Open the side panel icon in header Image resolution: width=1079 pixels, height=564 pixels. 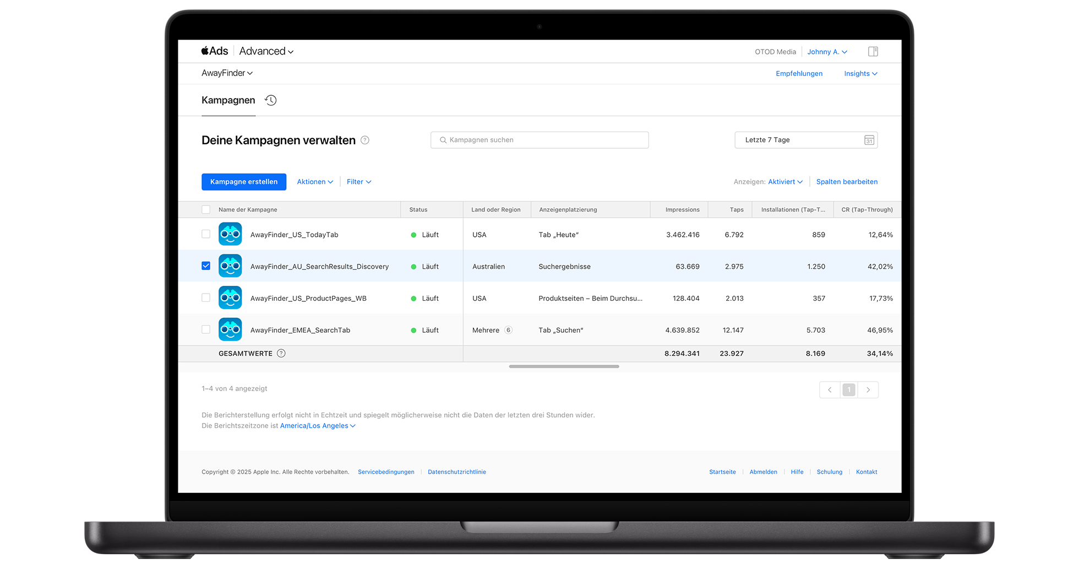point(873,52)
